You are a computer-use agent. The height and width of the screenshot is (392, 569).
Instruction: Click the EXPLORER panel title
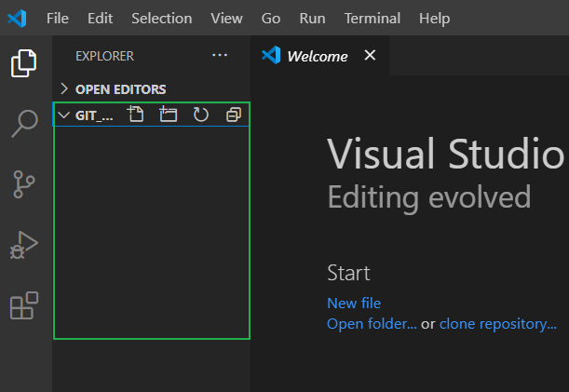(105, 56)
